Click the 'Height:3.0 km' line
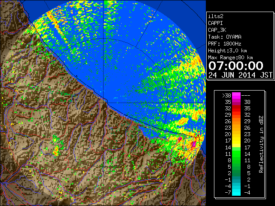 click(227, 51)
